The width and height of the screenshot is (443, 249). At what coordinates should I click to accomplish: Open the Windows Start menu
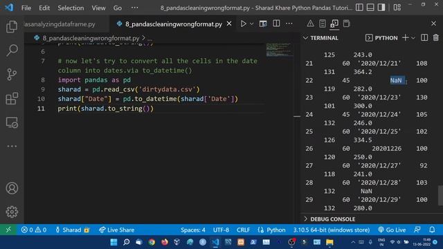tap(114, 242)
